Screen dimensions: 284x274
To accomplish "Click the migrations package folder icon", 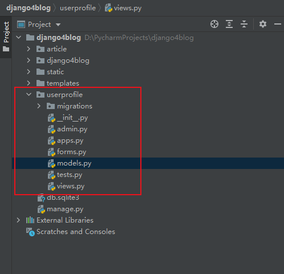I will click(x=51, y=106).
